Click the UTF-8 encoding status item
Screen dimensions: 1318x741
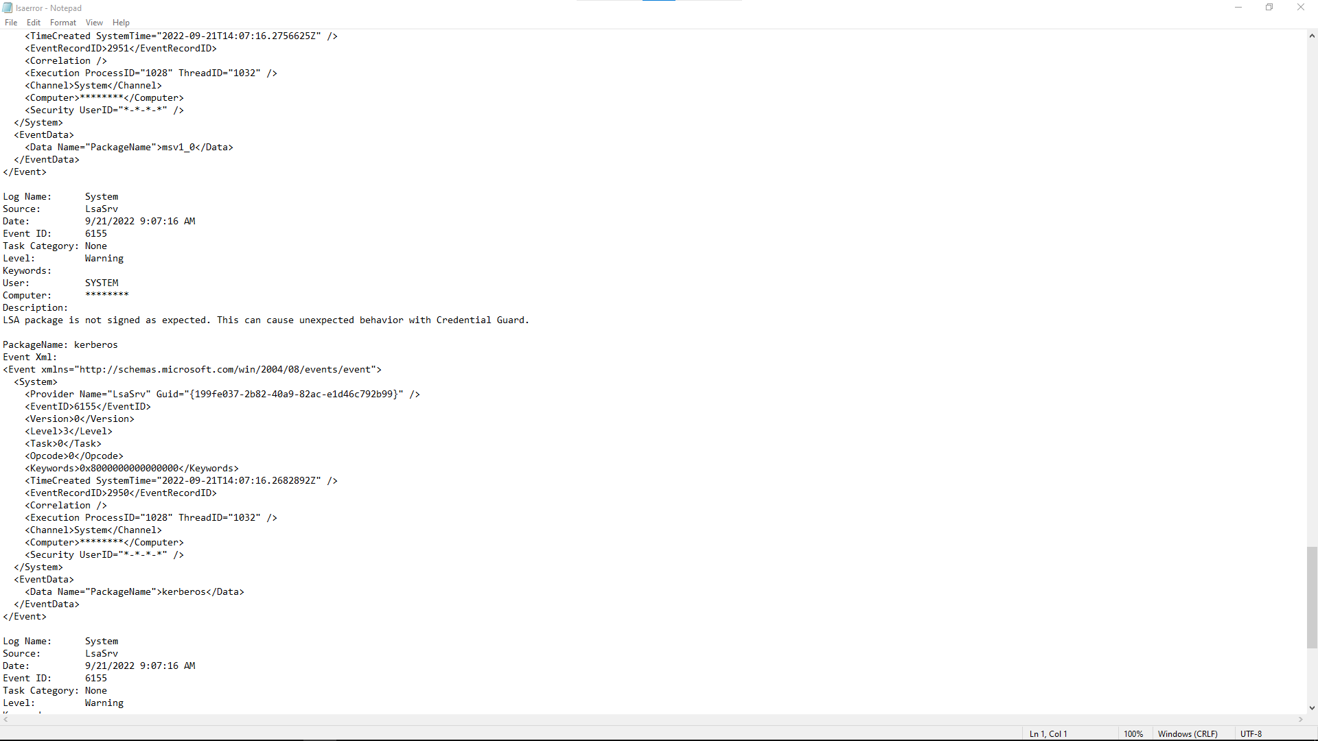tap(1251, 733)
